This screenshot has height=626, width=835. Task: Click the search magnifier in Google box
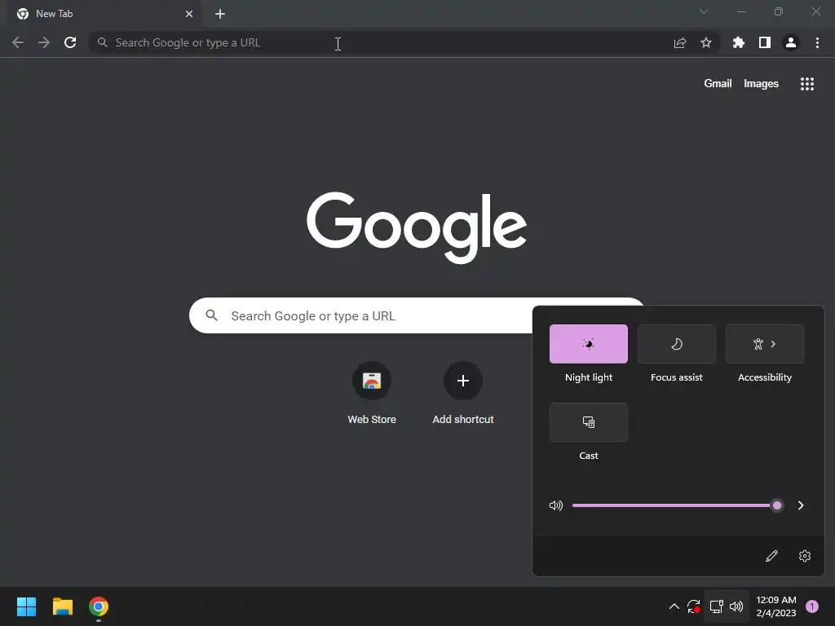pyautogui.click(x=211, y=315)
